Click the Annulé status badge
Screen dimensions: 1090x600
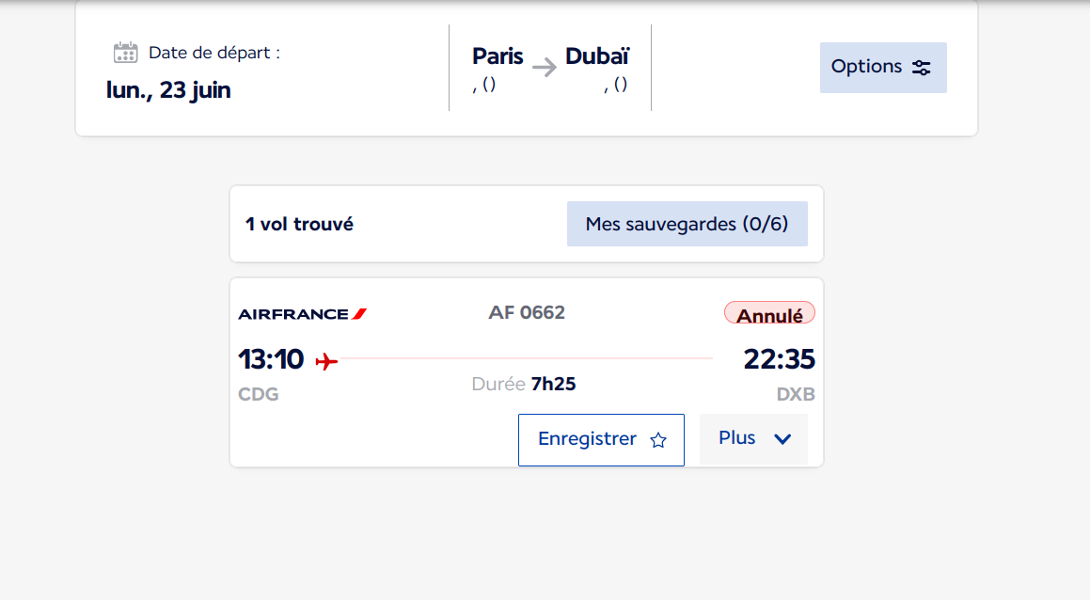(x=769, y=314)
